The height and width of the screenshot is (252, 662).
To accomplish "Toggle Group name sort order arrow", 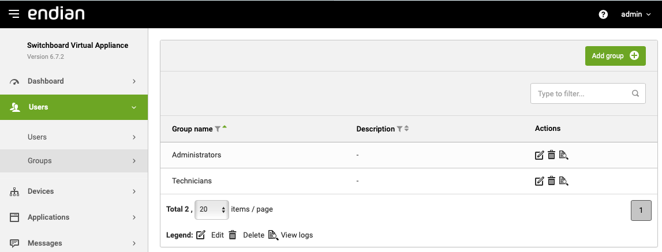I will (225, 127).
